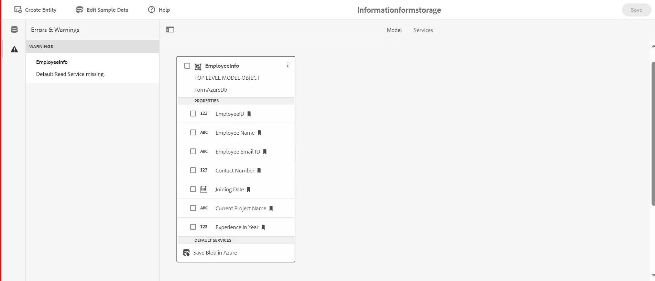Click the Employee Name property label

[235, 133]
